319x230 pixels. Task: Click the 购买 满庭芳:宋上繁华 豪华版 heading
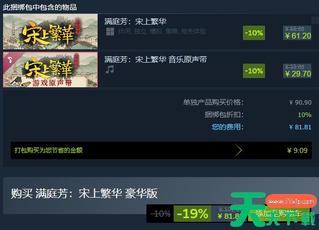(x=84, y=193)
